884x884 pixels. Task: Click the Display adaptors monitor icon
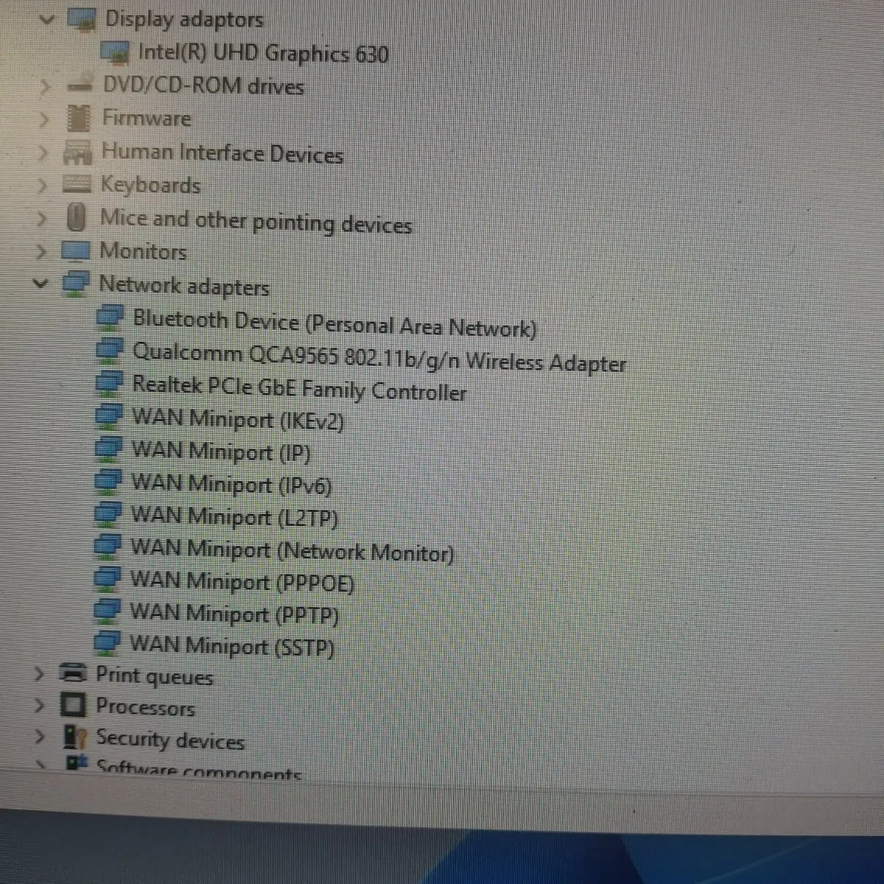click(82, 19)
